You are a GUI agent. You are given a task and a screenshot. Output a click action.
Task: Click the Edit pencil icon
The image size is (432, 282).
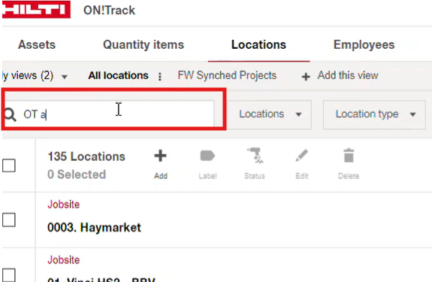tap(302, 156)
